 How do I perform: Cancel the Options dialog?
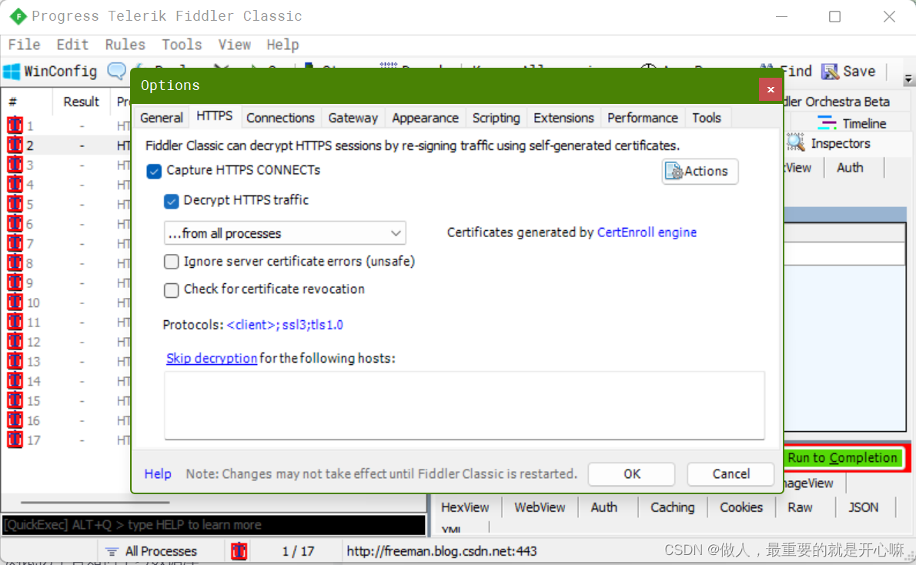730,474
